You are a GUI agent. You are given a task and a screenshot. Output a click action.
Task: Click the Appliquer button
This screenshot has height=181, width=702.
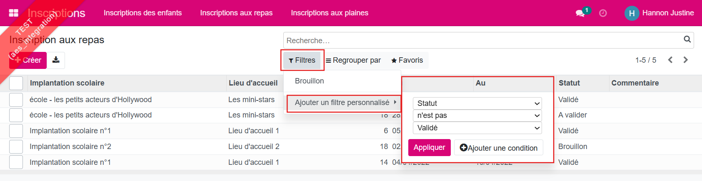(429, 147)
